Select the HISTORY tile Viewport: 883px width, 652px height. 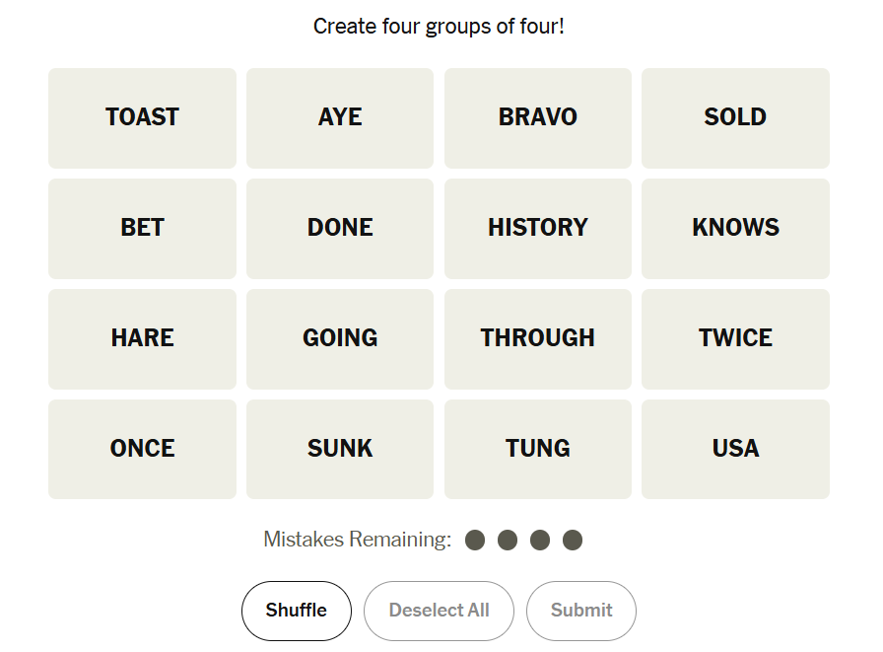pos(538,229)
